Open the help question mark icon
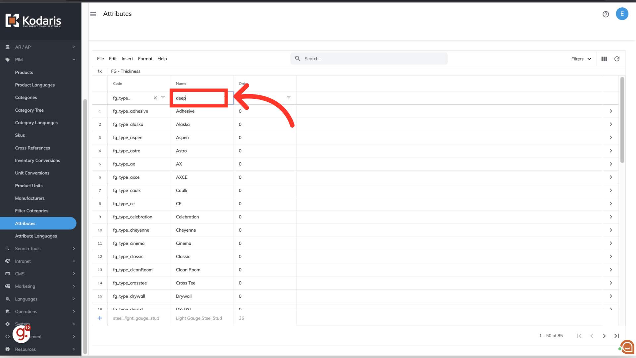Image resolution: width=636 pixels, height=358 pixels. [606, 14]
